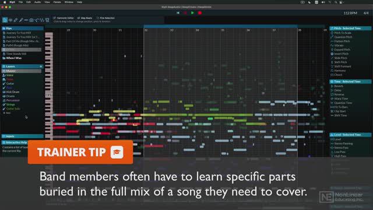Select the Time Stands Still rip
This screenshot has width=373, height=210.
(x=16, y=54)
